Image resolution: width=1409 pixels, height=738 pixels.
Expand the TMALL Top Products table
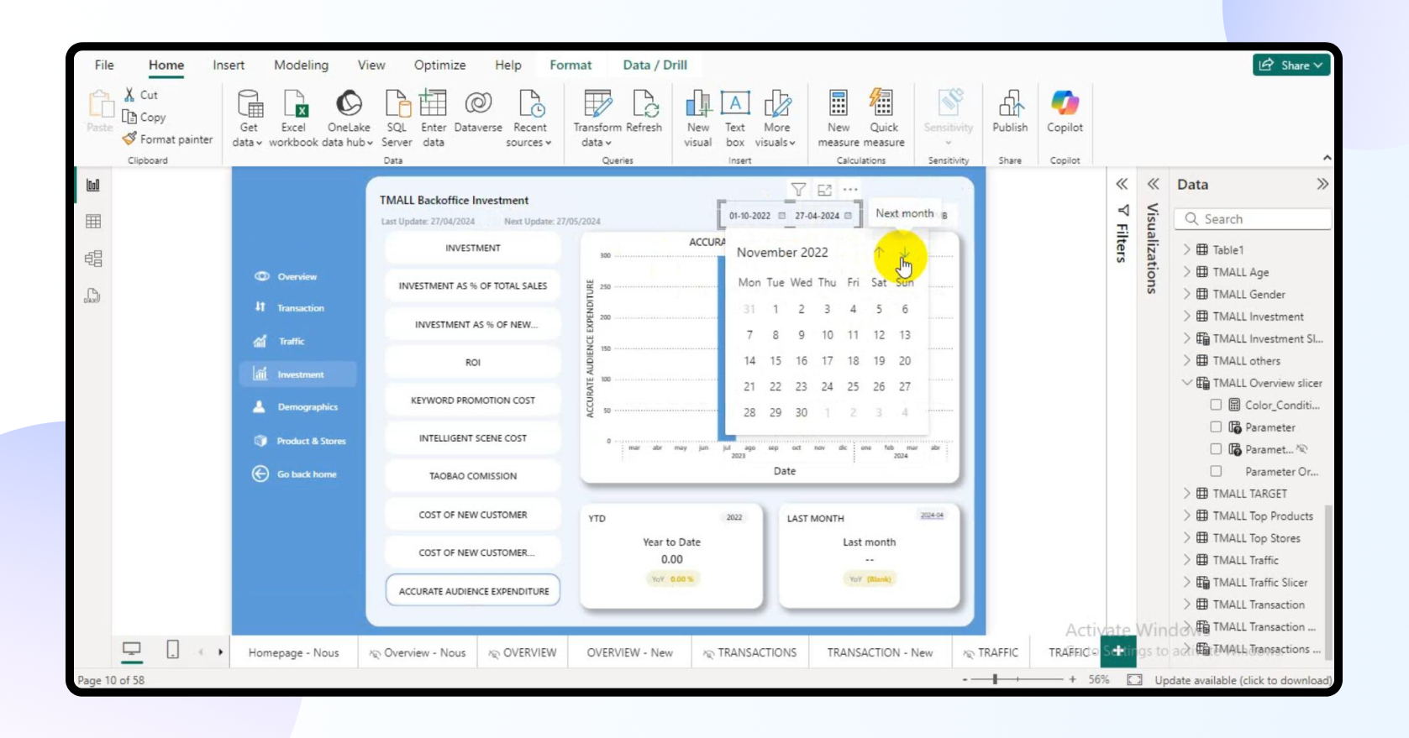click(x=1186, y=516)
